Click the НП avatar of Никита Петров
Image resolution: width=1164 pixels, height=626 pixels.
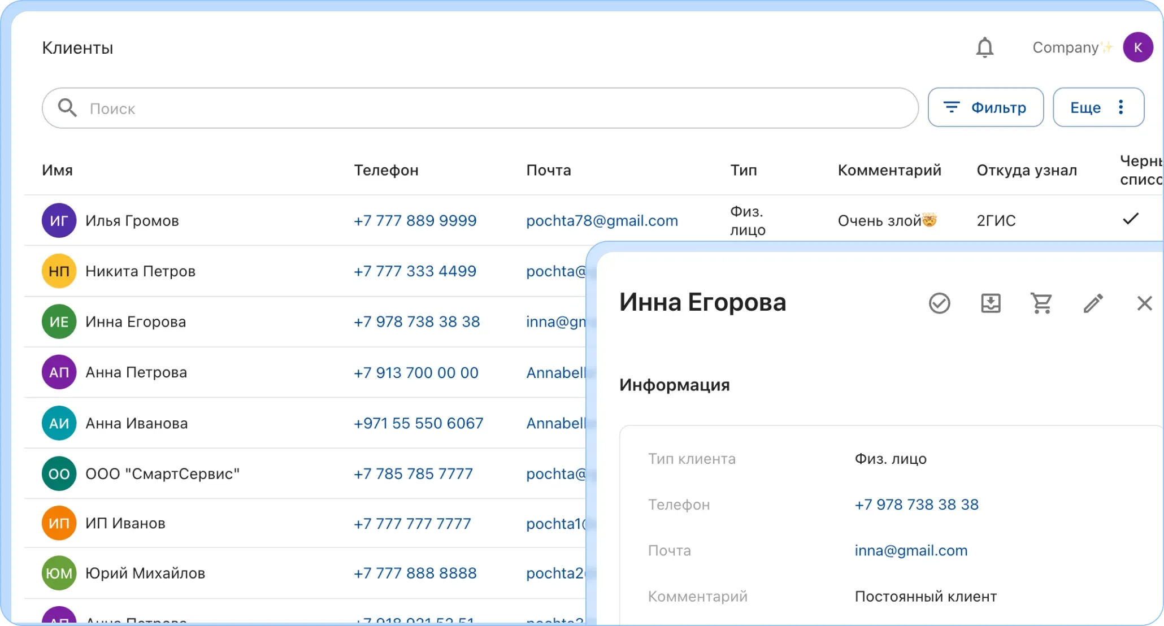pyautogui.click(x=59, y=271)
